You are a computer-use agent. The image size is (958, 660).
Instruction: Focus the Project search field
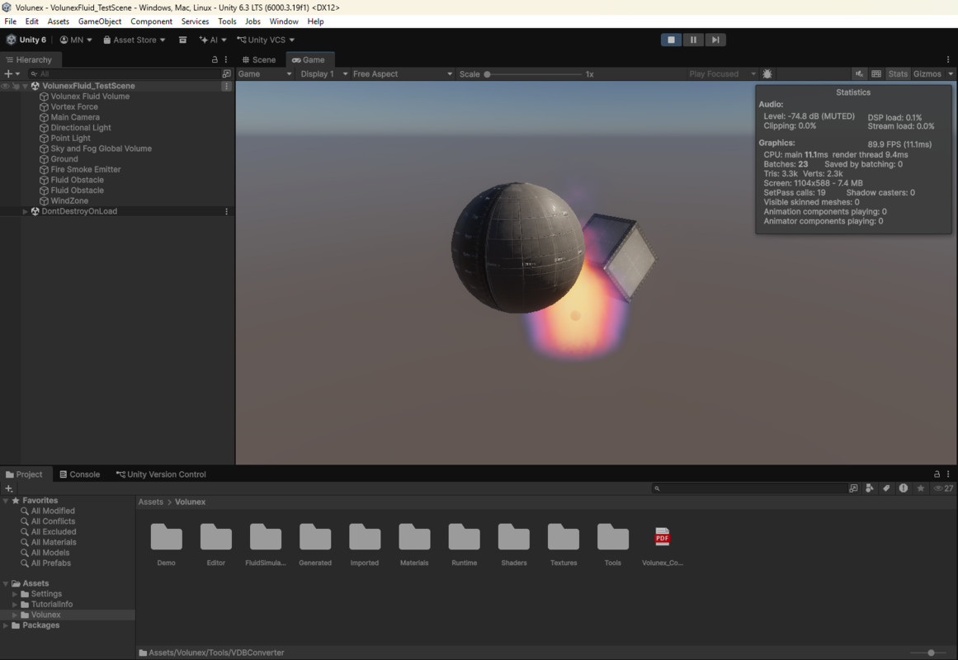click(749, 488)
